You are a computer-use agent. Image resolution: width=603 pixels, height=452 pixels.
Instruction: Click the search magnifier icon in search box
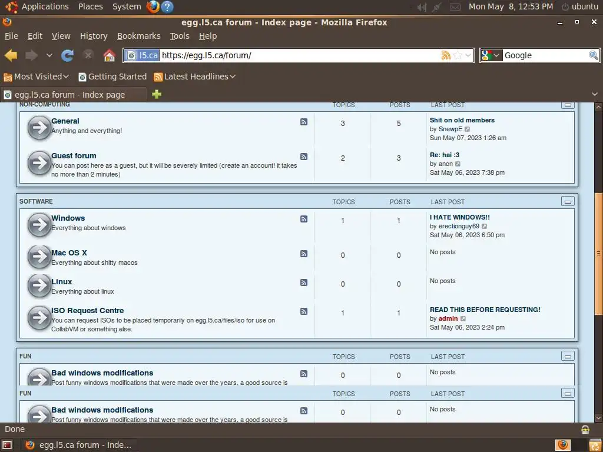click(594, 55)
